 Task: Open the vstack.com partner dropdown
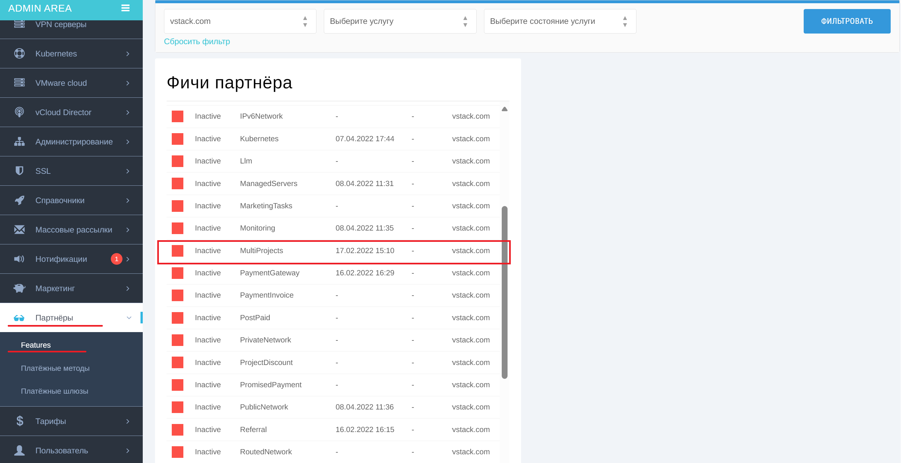[x=240, y=21]
